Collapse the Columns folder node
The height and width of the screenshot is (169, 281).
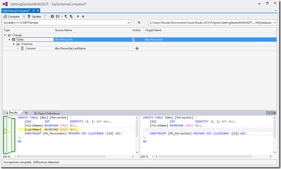point(13,44)
